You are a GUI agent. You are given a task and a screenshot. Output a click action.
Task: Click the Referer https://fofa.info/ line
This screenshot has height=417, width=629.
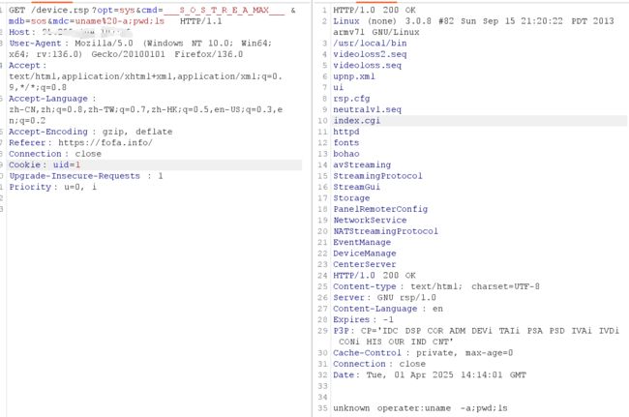[80, 143]
